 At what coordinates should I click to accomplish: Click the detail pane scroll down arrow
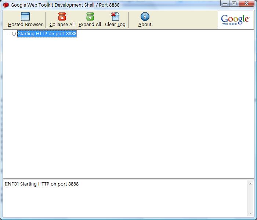pyautogui.click(x=250, y=213)
